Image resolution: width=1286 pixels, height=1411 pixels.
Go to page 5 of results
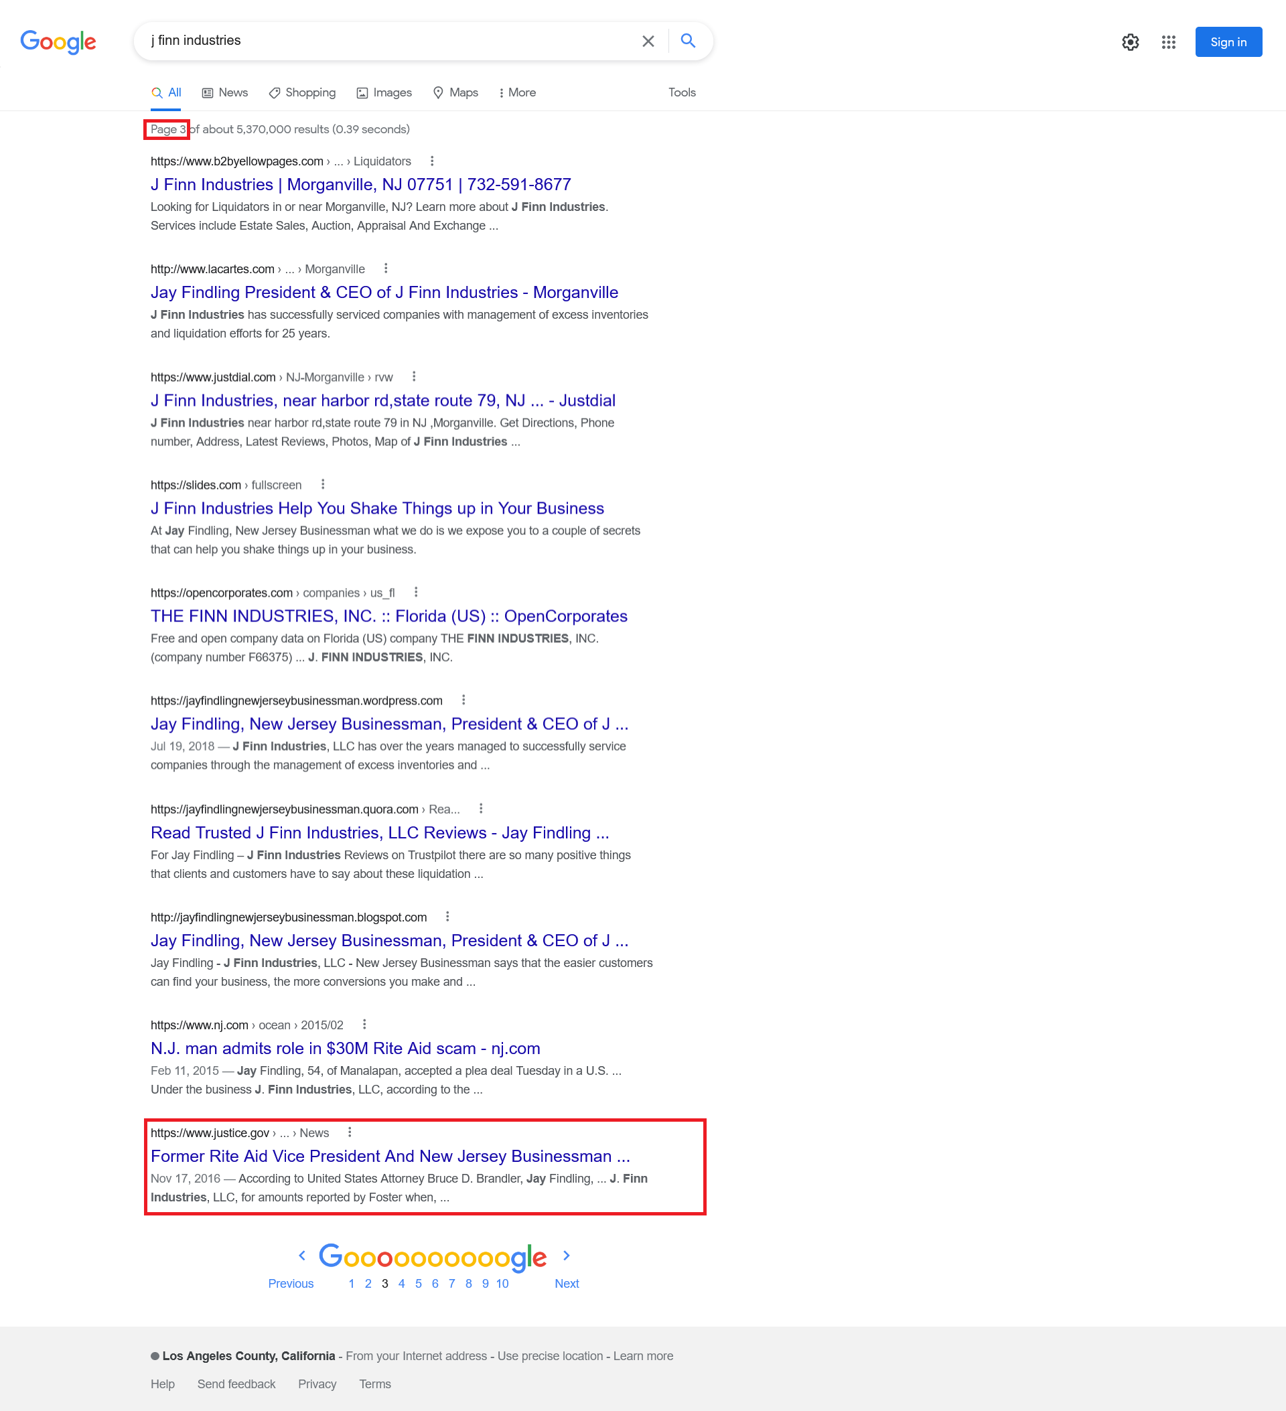[418, 1283]
